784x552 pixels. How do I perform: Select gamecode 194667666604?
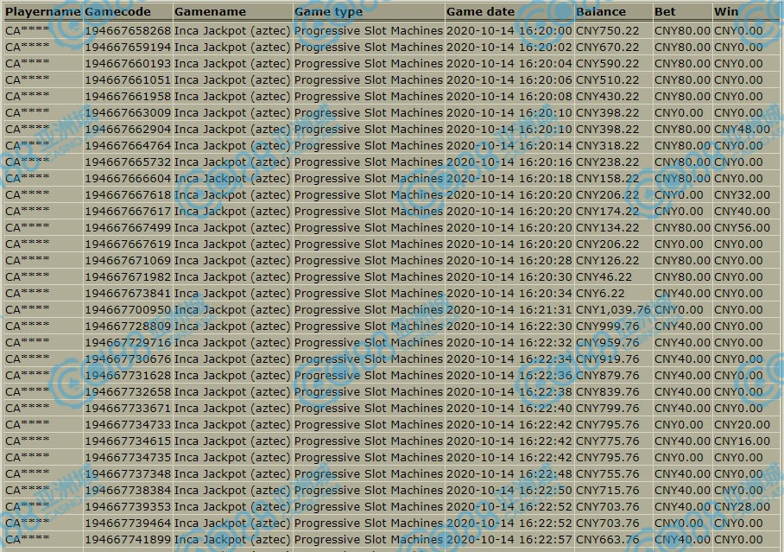[128, 178]
